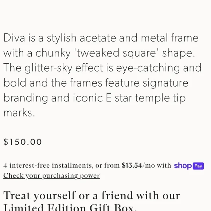Click the 'signature' word in description
The image size is (211, 211).
point(165,83)
